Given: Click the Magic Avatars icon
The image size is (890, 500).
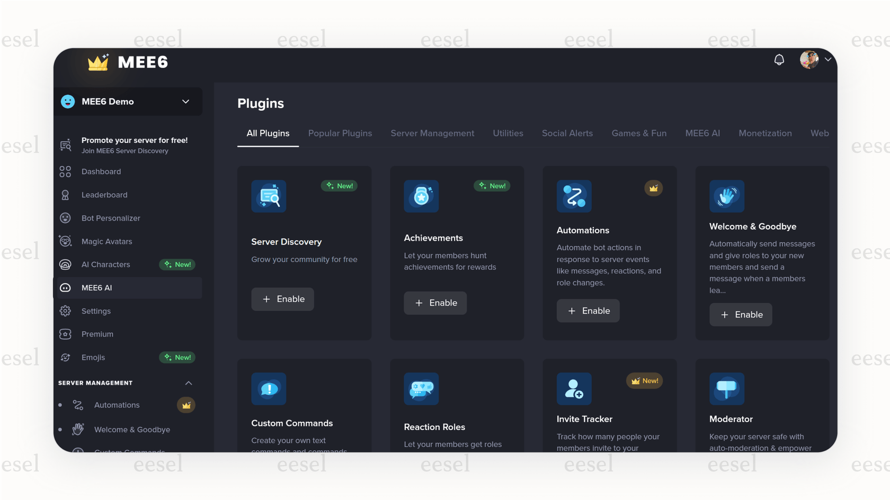Looking at the screenshot, I should 65,241.
